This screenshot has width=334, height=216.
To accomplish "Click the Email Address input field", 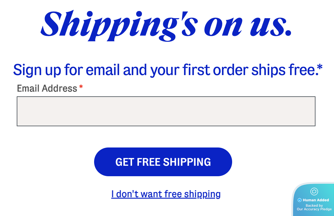I will coord(166,111).
